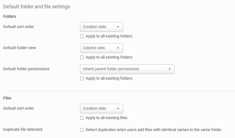The height and width of the screenshot is (138, 235).
Task: Click Default sort order label in Files section
Action: pos(18,108)
